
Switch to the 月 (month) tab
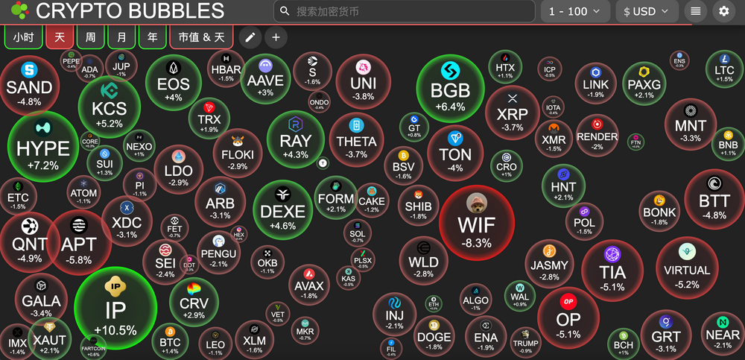click(121, 37)
